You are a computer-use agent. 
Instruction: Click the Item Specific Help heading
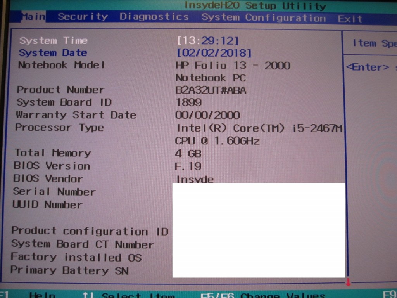click(x=375, y=43)
